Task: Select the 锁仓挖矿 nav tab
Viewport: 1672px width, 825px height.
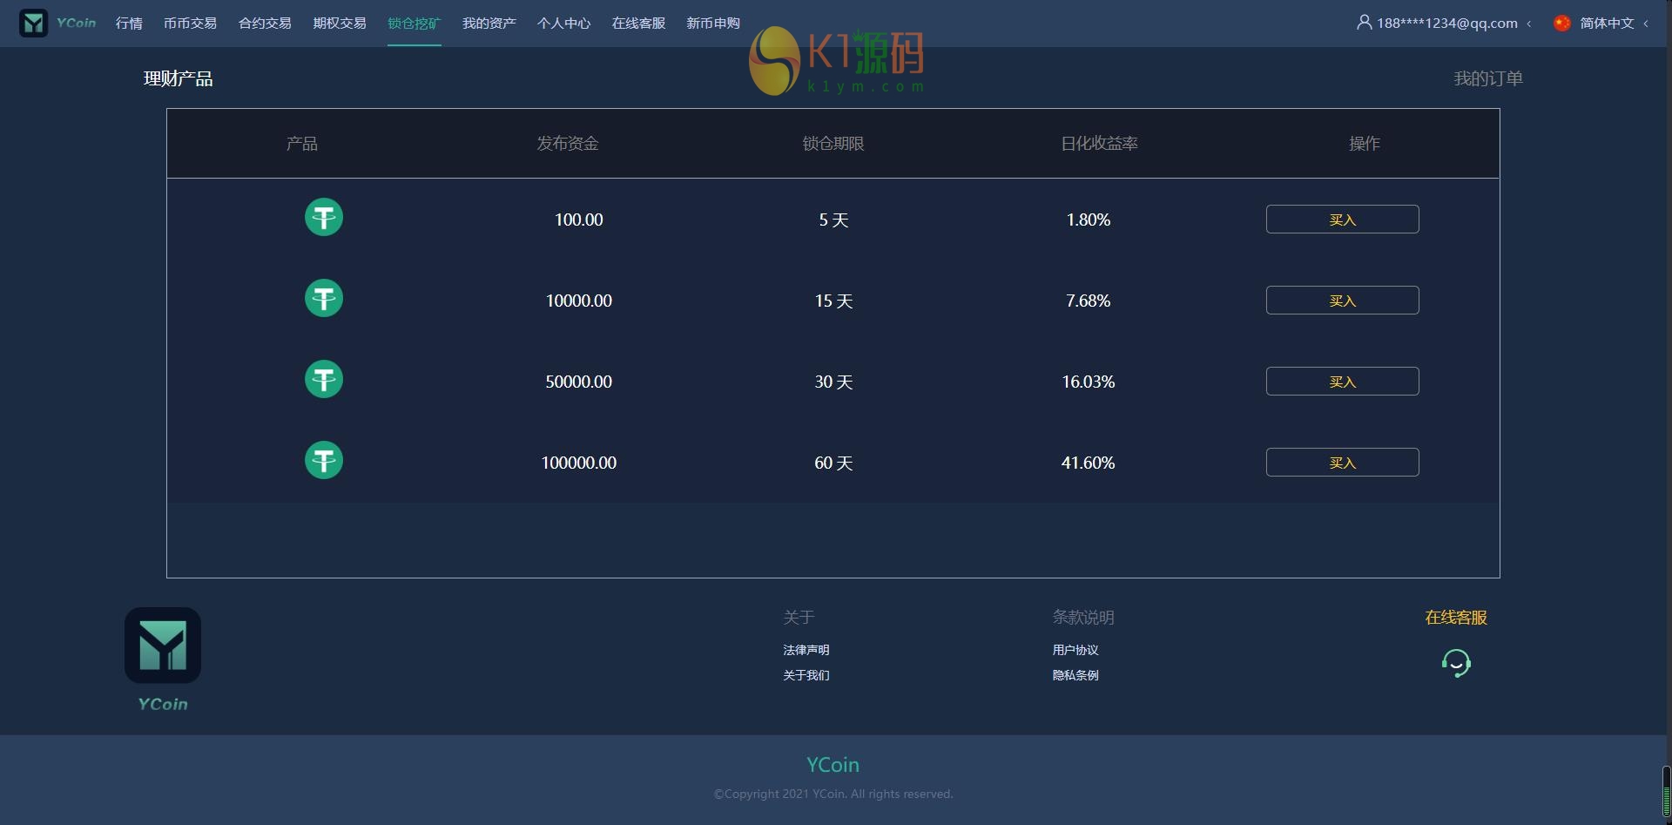Action: click(415, 24)
